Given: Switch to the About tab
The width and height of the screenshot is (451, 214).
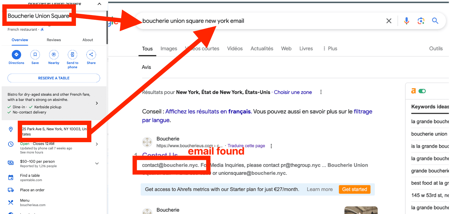Looking at the screenshot, I should [88, 40].
